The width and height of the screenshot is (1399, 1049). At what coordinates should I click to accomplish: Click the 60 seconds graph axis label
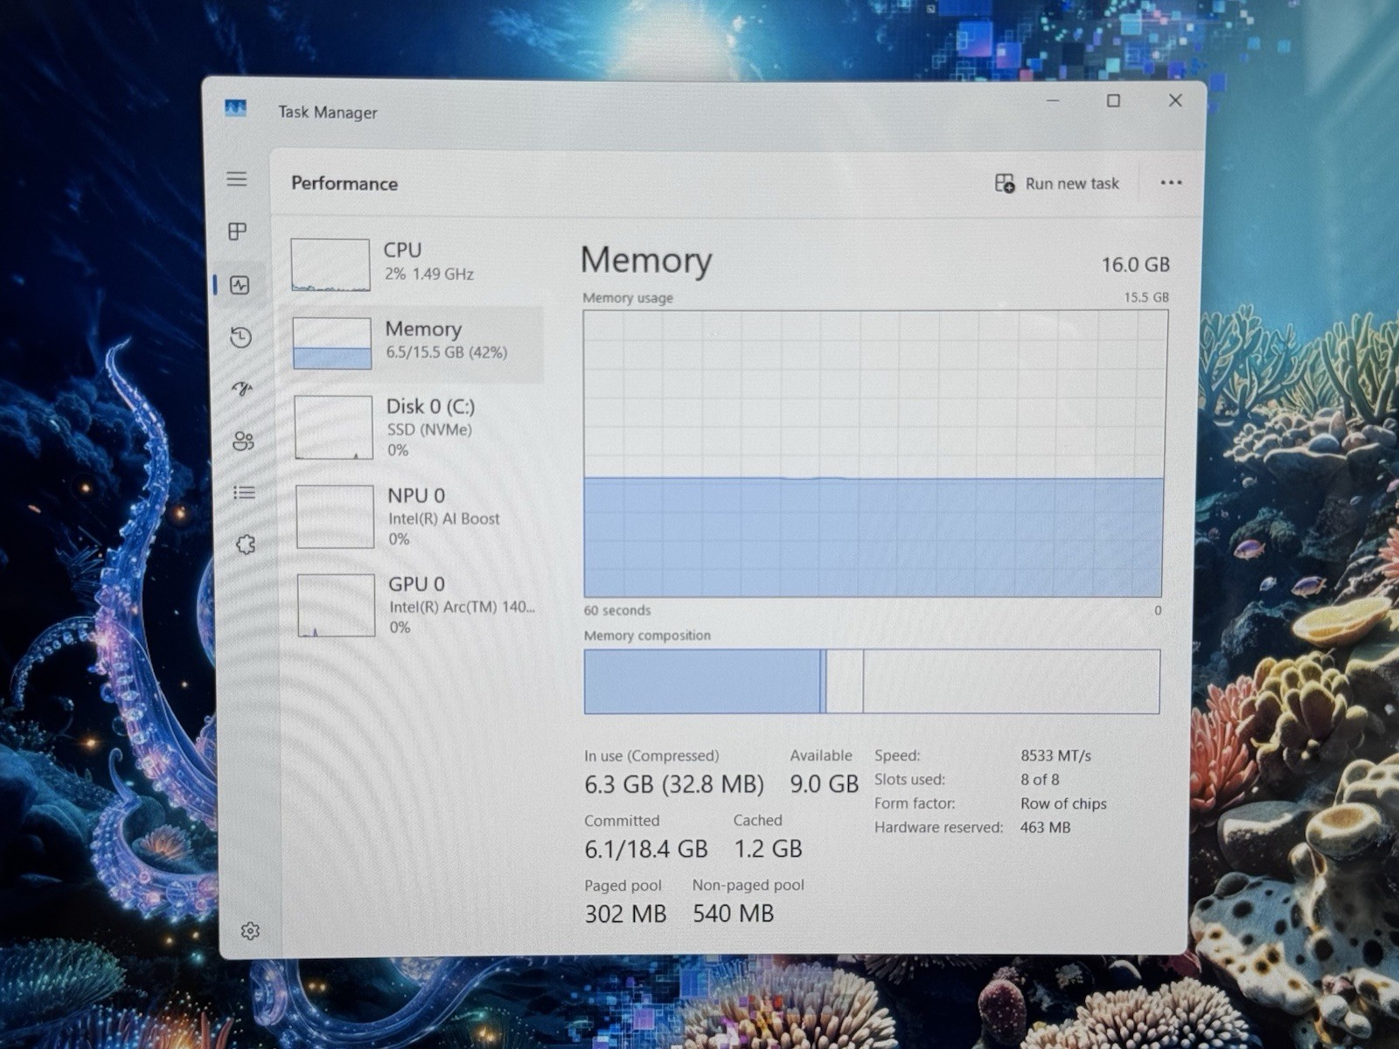(617, 610)
